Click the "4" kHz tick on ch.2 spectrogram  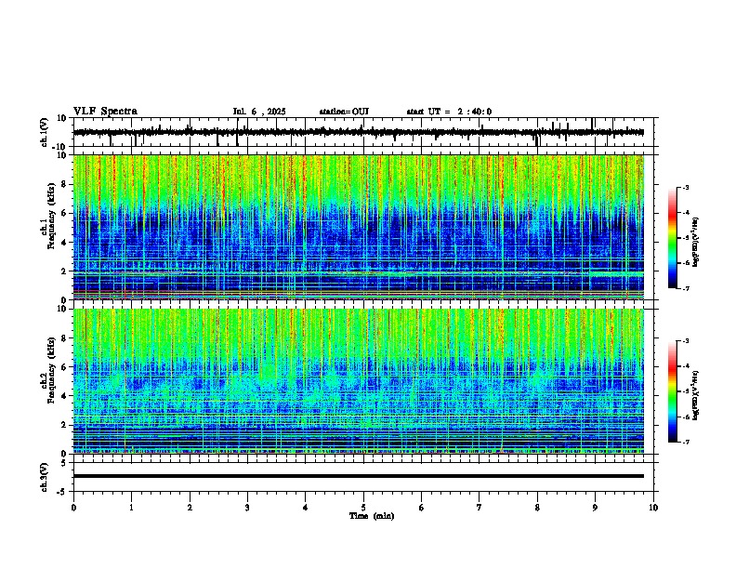(64, 396)
